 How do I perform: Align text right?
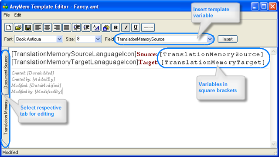(x=57, y=27)
